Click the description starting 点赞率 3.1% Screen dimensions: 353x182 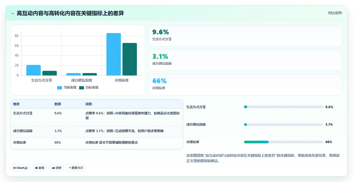(125, 131)
